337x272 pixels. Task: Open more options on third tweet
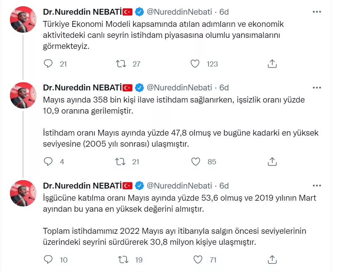(x=316, y=185)
